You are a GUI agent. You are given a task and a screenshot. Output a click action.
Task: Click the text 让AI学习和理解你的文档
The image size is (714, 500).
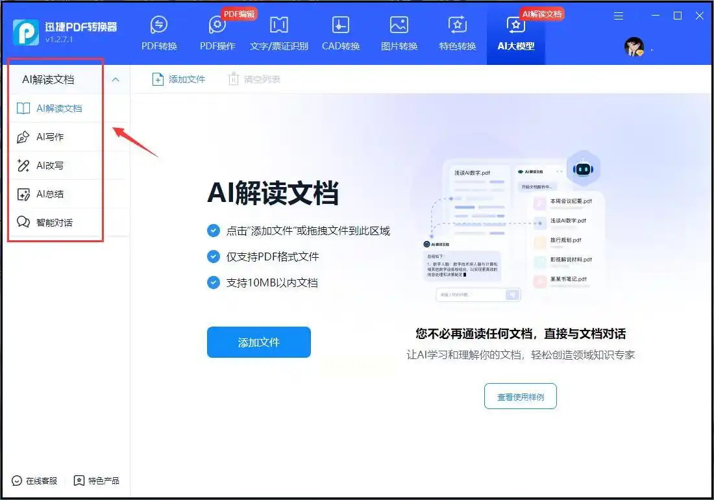pos(463,355)
